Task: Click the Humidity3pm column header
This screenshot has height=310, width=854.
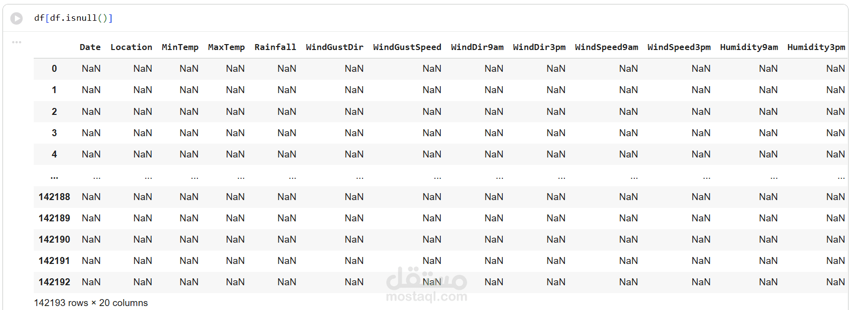Action: pyautogui.click(x=816, y=47)
